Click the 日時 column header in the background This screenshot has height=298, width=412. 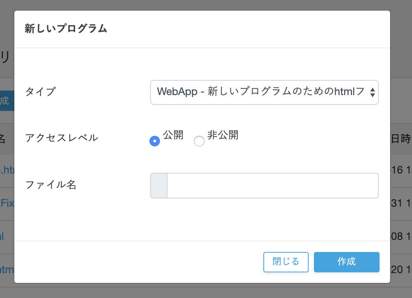[x=401, y=139]
